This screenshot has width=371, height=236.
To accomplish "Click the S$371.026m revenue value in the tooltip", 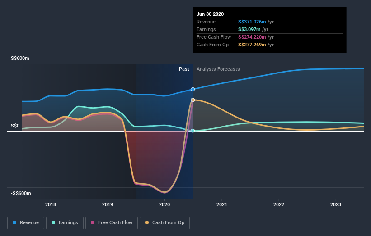I will click(x=252, y=22).
